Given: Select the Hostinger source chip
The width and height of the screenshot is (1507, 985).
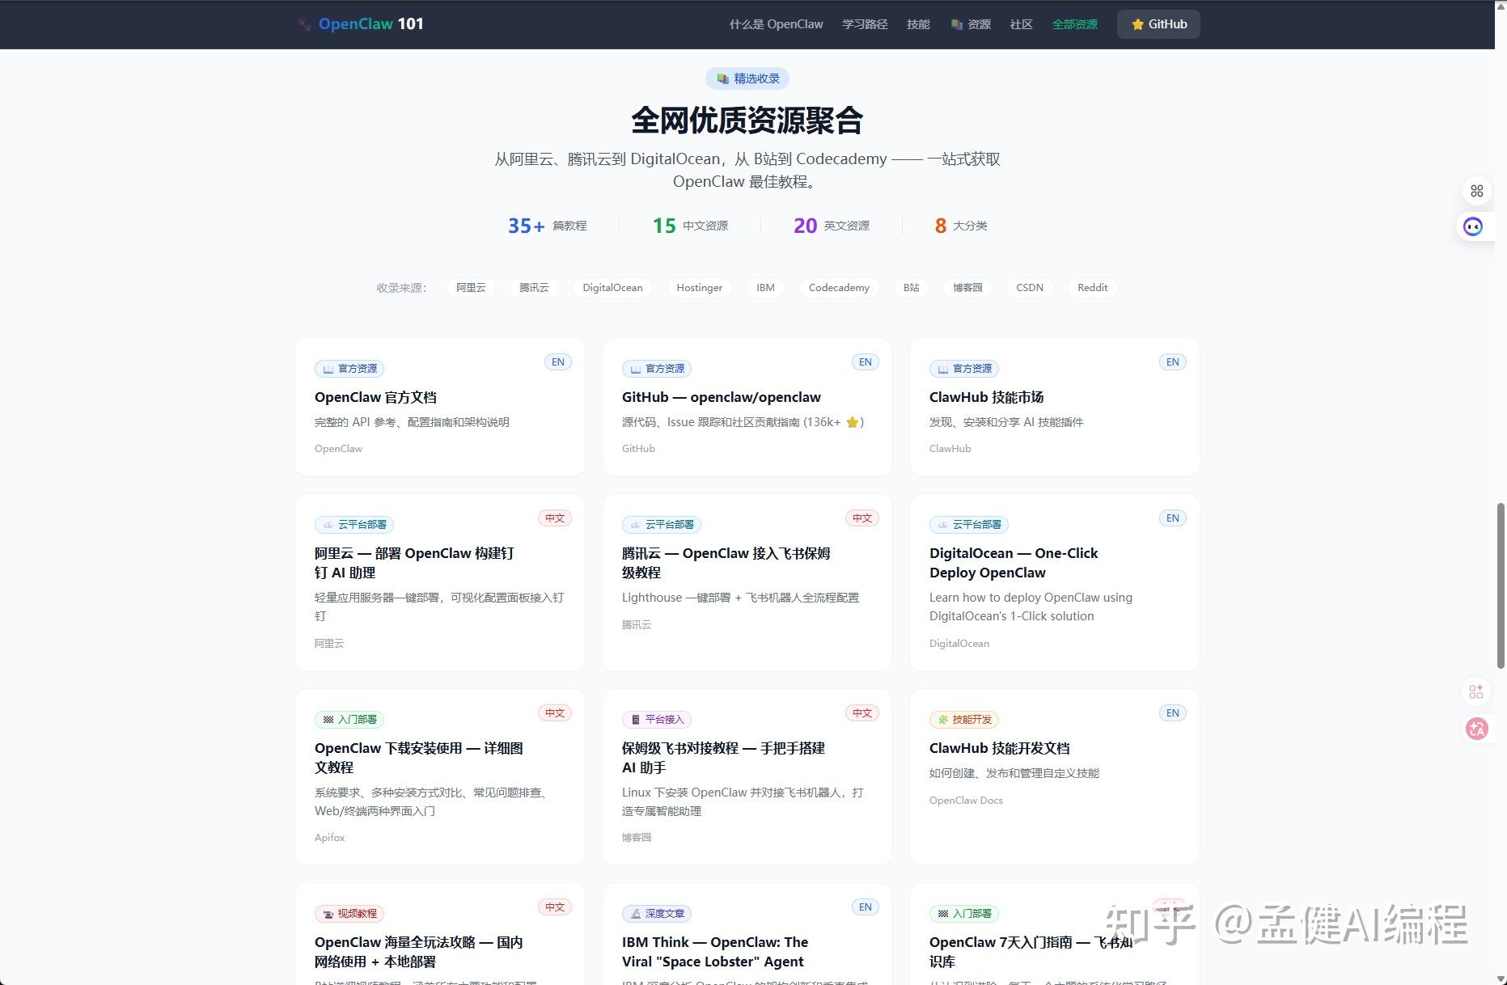Looking at the screenshot, I should click(x=699, y=288).
